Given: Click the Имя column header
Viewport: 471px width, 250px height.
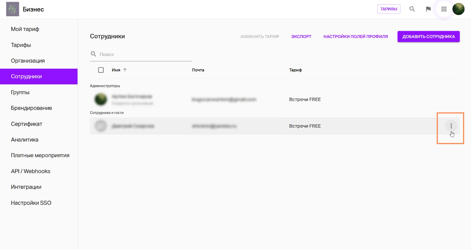Looking at the screenshot, I should pyautogui.click(x=116, y=70).
